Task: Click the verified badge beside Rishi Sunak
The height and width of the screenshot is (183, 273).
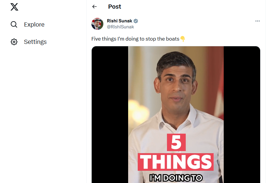Action: point(136,21)
